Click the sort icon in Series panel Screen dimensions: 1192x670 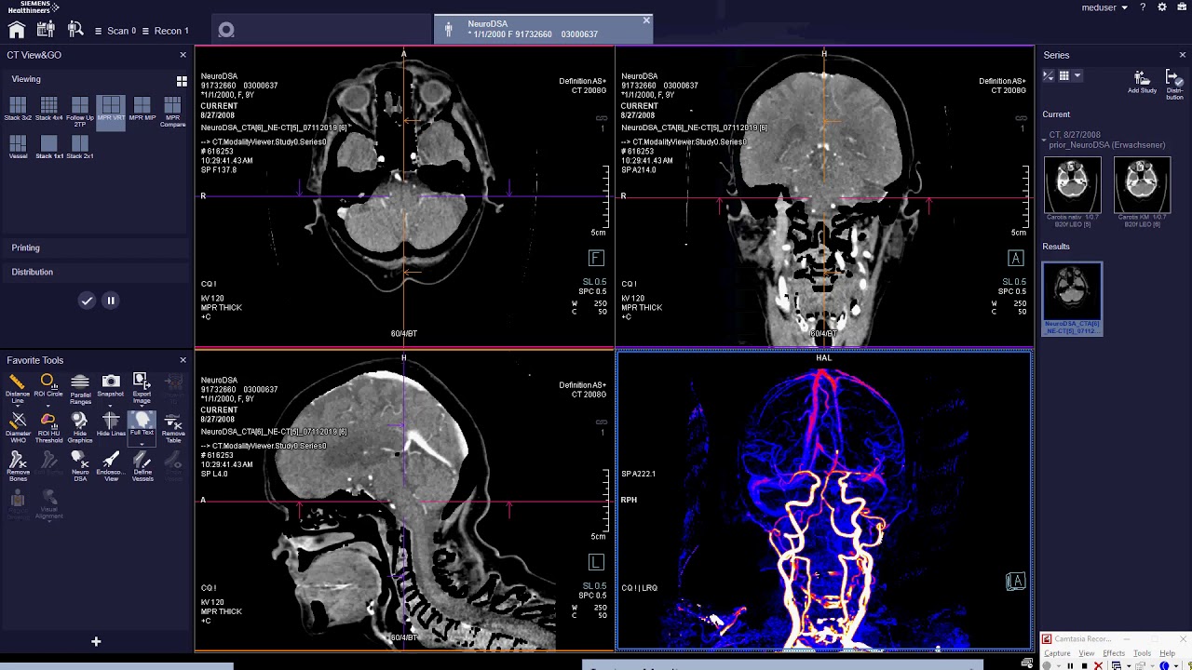click(x=1049, y=75)
